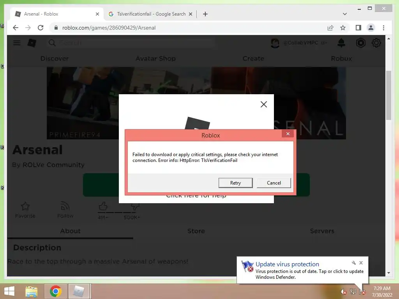Viewport: 399px width, 299px height.
Task: Open the Discover page
Action: (55, 58)
